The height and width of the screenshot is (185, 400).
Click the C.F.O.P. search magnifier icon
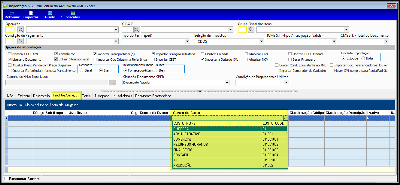137,30
